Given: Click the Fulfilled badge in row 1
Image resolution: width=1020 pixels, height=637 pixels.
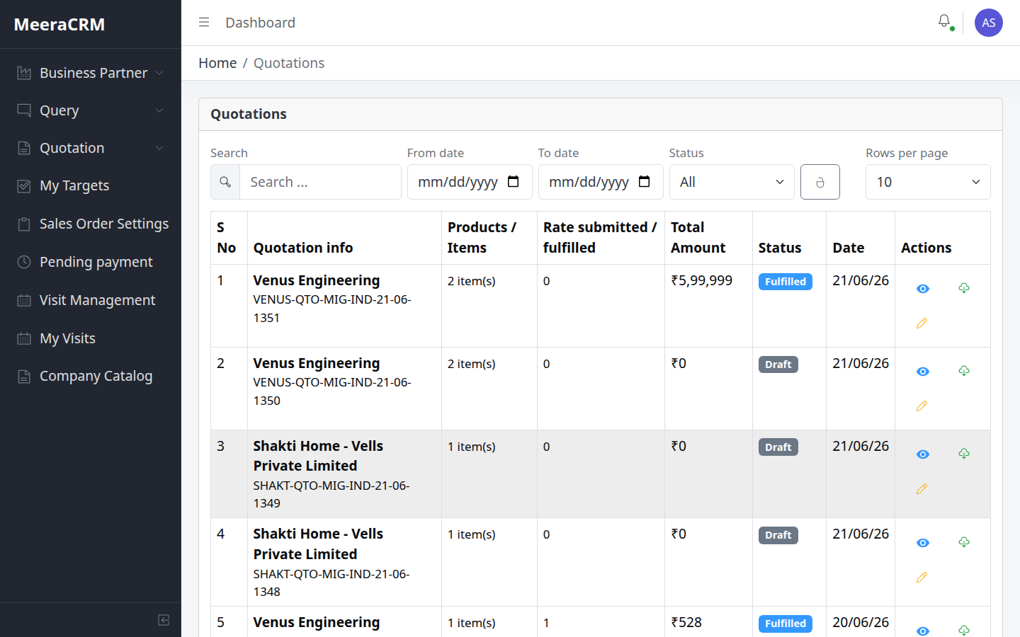Looking at the screenshot, I should [x=786, y=282].
